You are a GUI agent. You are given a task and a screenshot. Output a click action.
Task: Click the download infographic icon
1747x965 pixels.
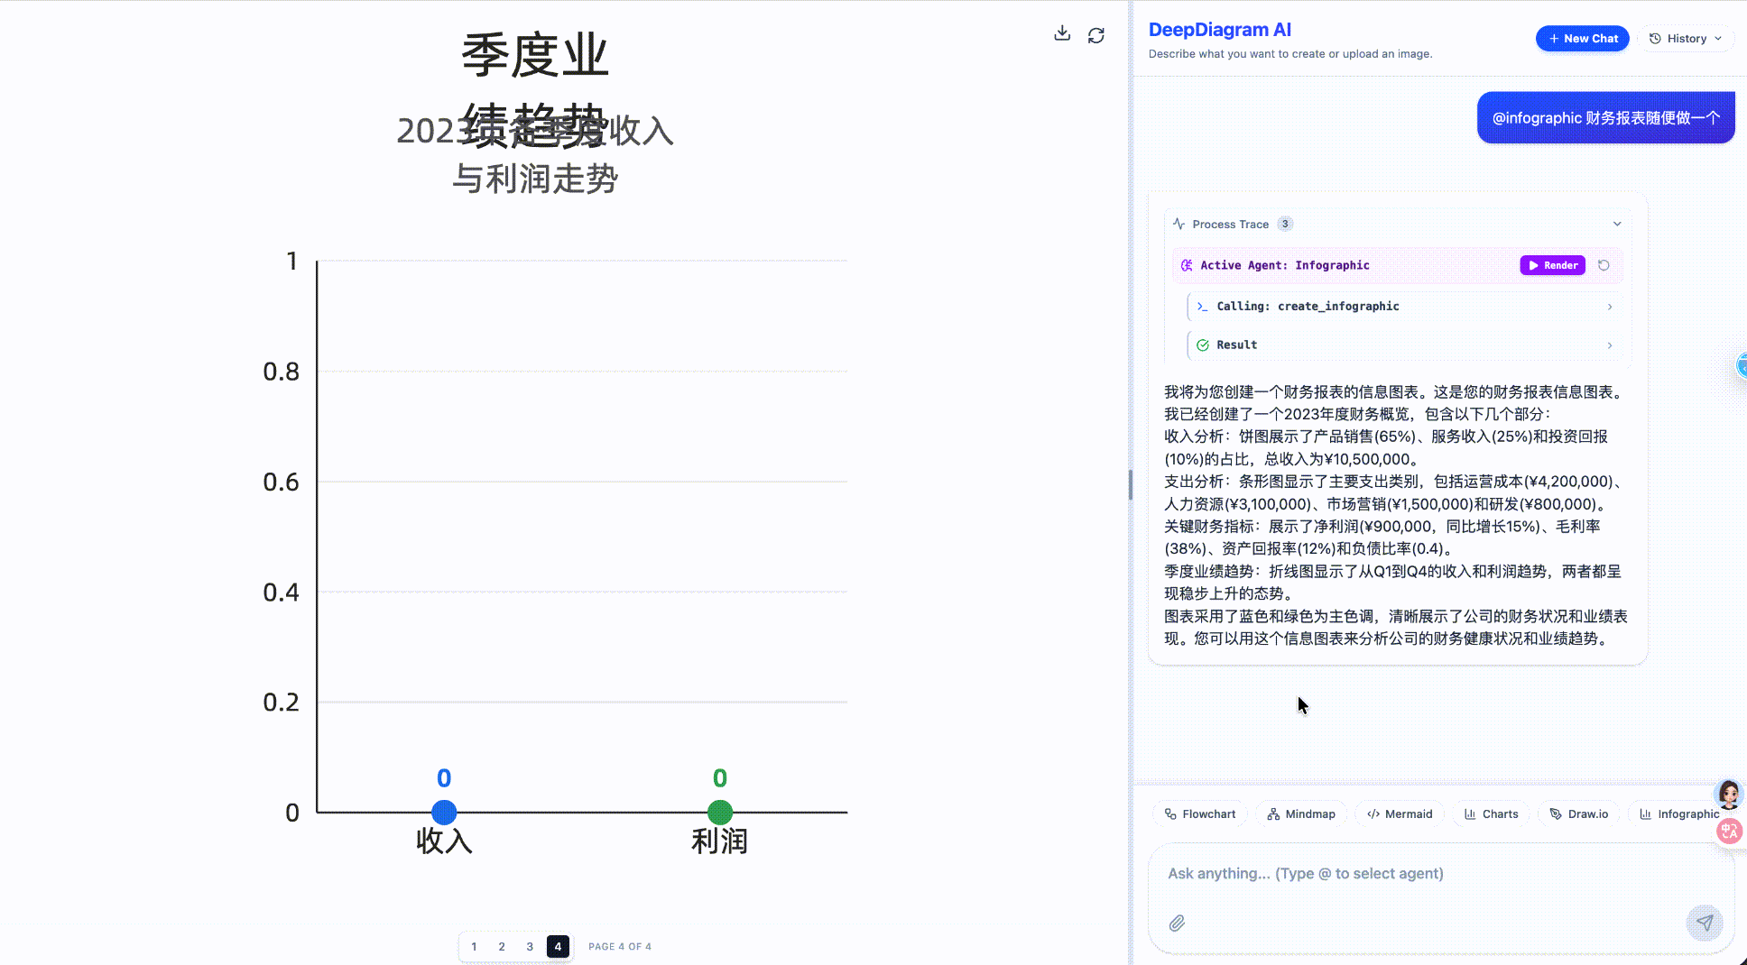point(1062,34)
